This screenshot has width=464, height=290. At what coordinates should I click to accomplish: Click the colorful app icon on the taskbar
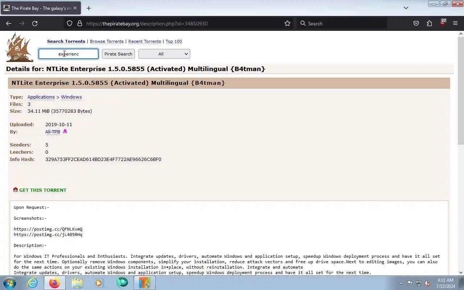(x=145, y=283)
